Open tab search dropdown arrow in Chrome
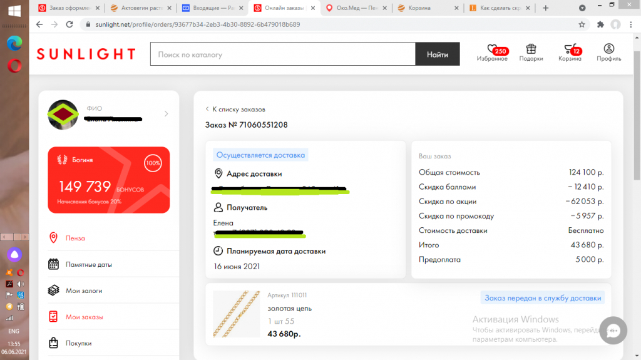 (582, 8)
